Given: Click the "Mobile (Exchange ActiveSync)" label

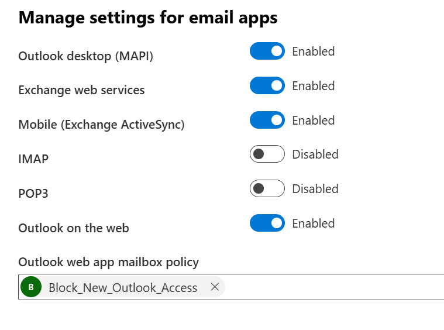Looking at the screenshot, I should pos(101,125).
